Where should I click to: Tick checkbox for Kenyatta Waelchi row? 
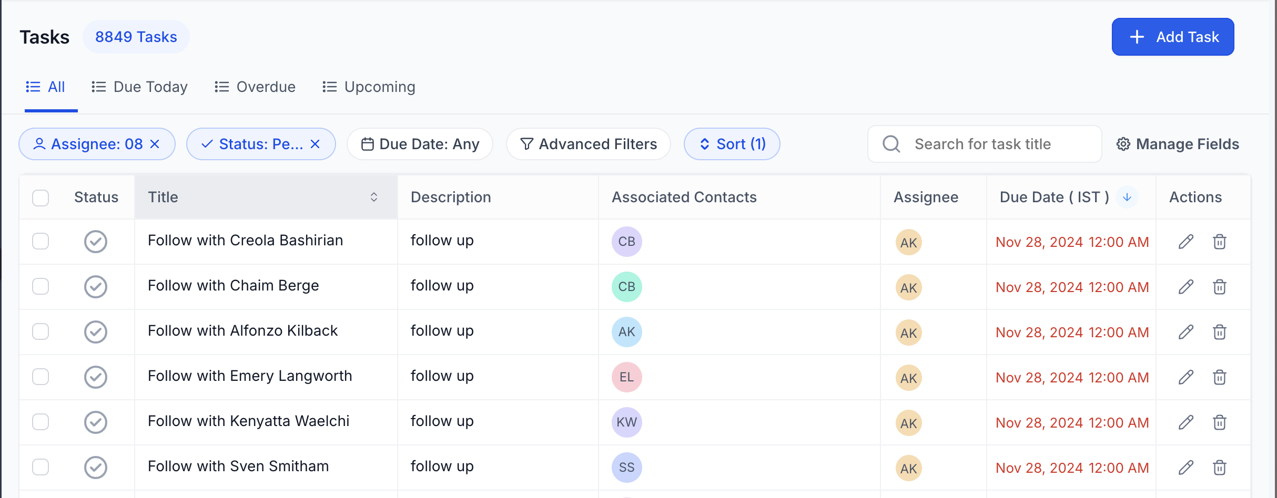[x=40, y=422]
